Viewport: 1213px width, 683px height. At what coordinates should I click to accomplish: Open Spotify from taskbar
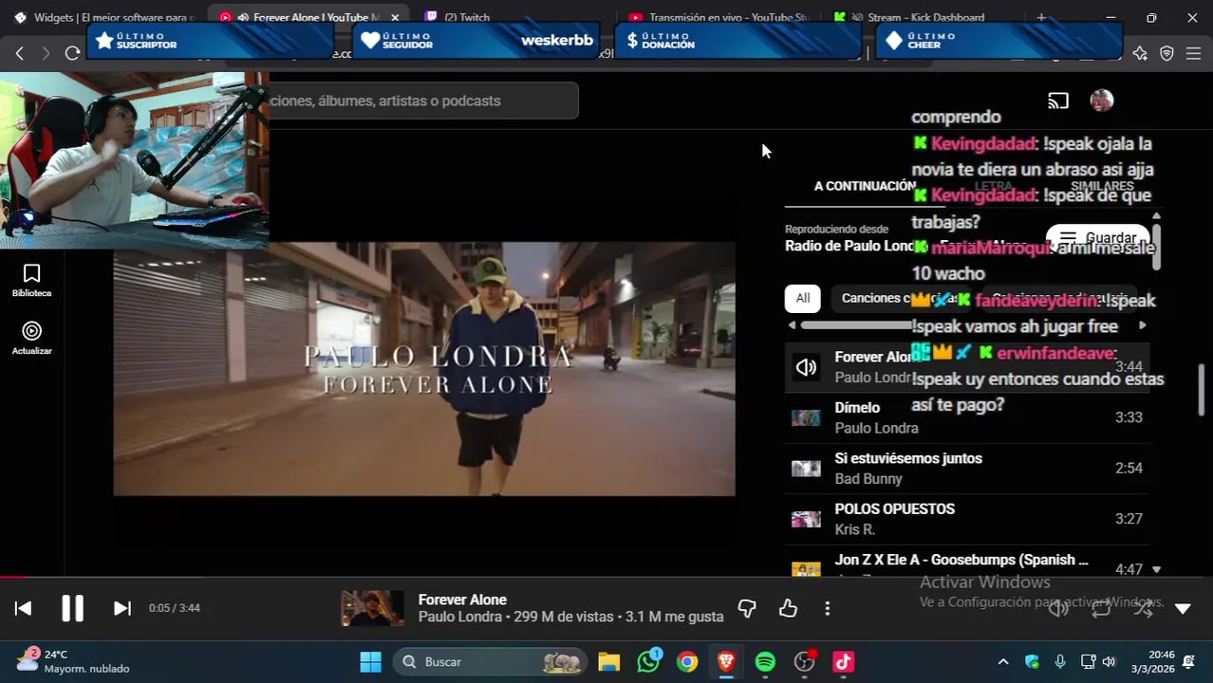tap(765, 661)
